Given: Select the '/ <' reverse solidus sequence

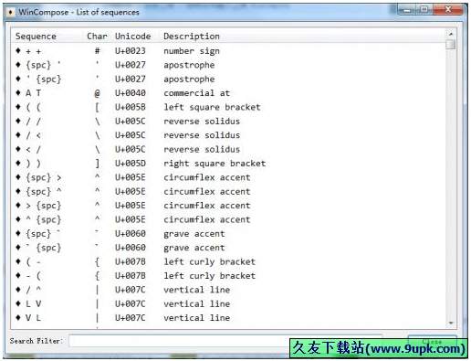Looking at the screenshot, I should coord(228,135).
